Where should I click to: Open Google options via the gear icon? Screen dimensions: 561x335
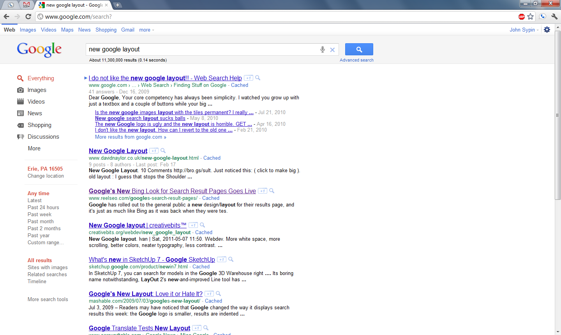pos(547,30)
